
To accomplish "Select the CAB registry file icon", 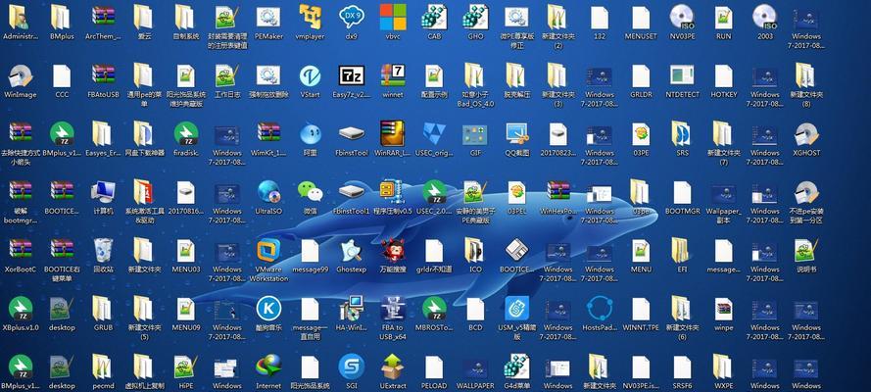I will point(434,18).
